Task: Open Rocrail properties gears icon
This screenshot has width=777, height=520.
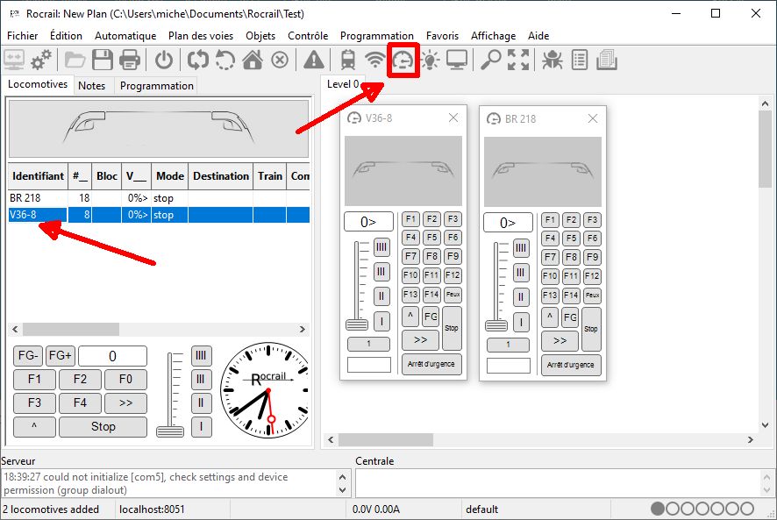Action: pyautogui.click(x=41, y=60)
